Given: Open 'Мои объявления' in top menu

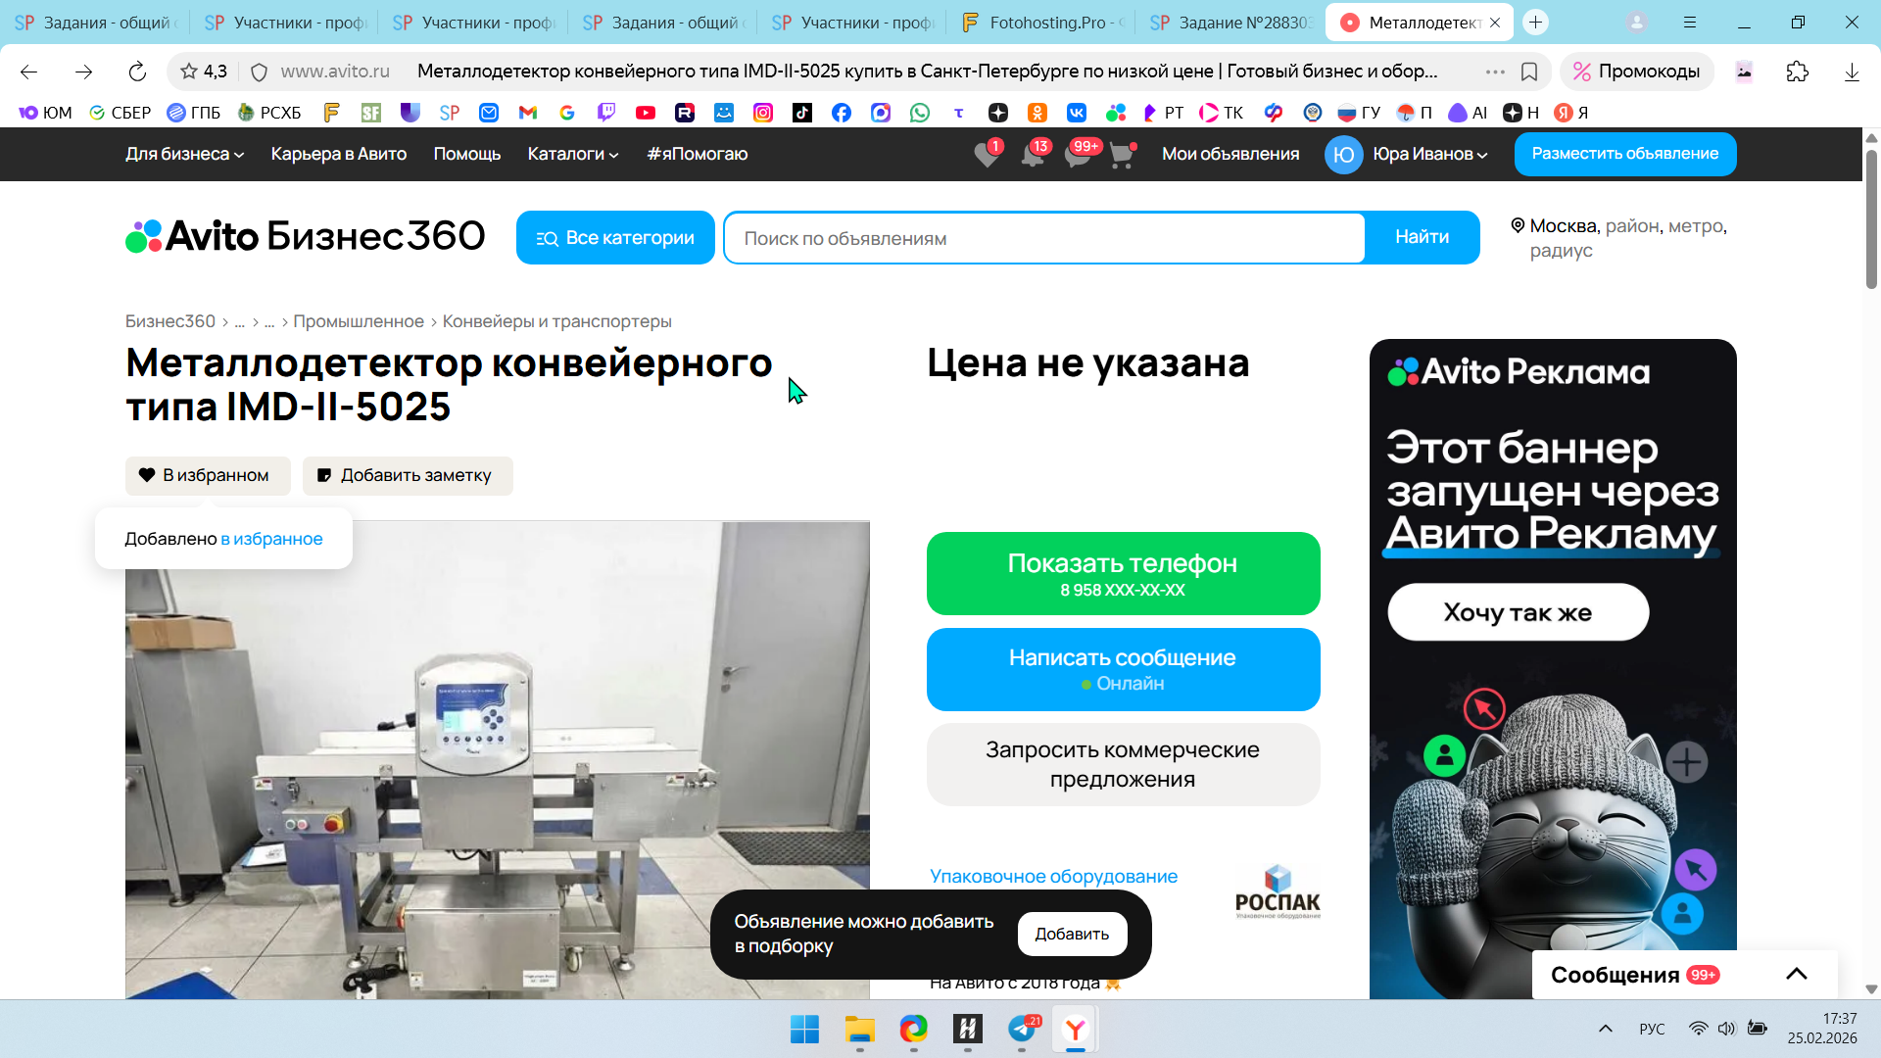Looking at the screenshot, I should [1230, 154].
